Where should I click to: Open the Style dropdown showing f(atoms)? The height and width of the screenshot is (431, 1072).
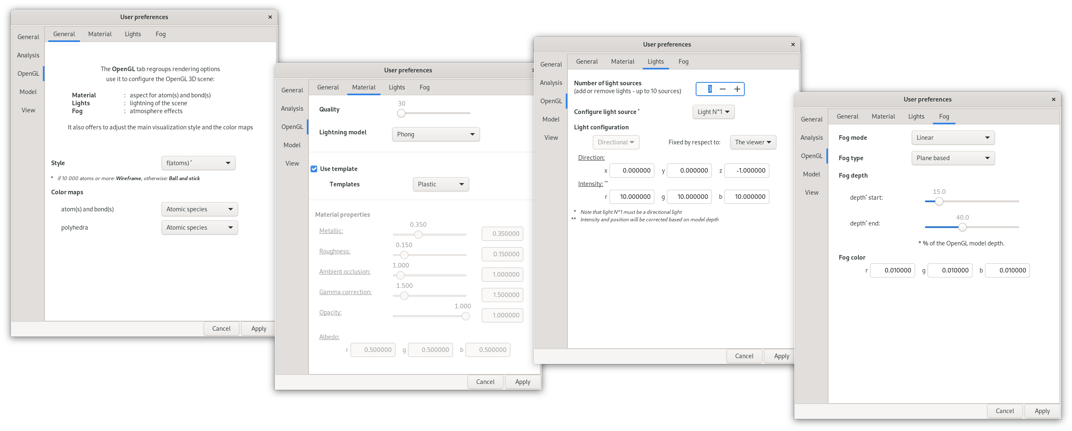click(198, 163)
